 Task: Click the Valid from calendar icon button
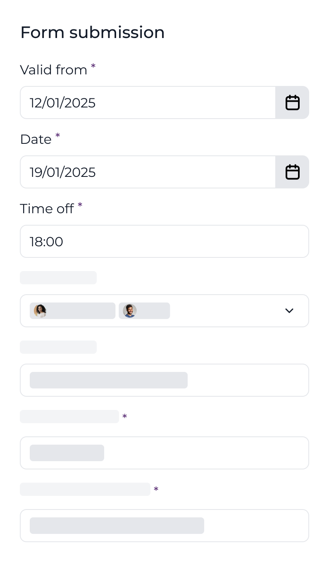292,102
